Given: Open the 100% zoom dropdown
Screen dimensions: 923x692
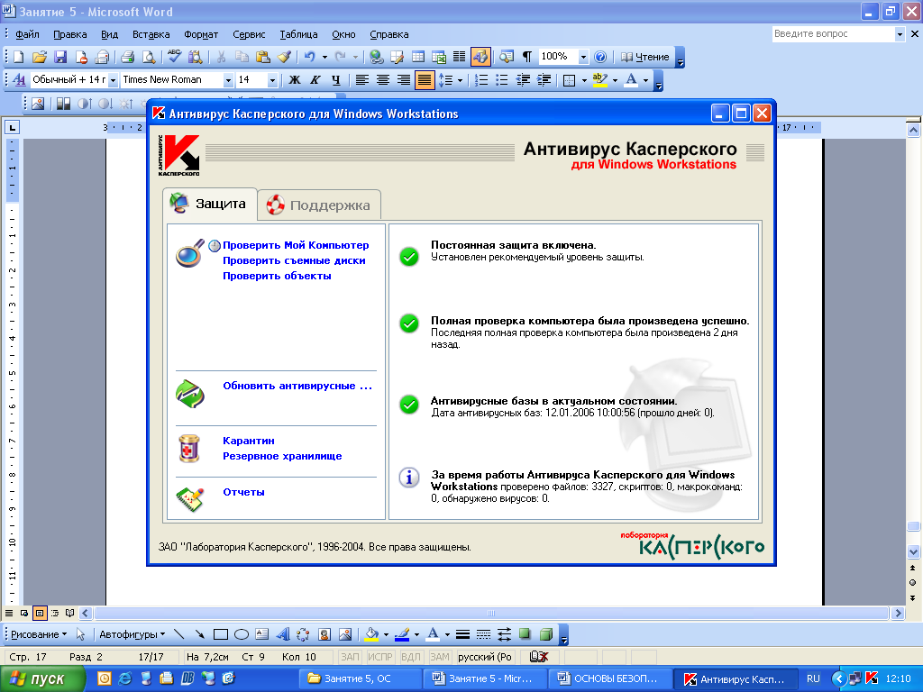Looking at the screenshot, I should (583, 57).
